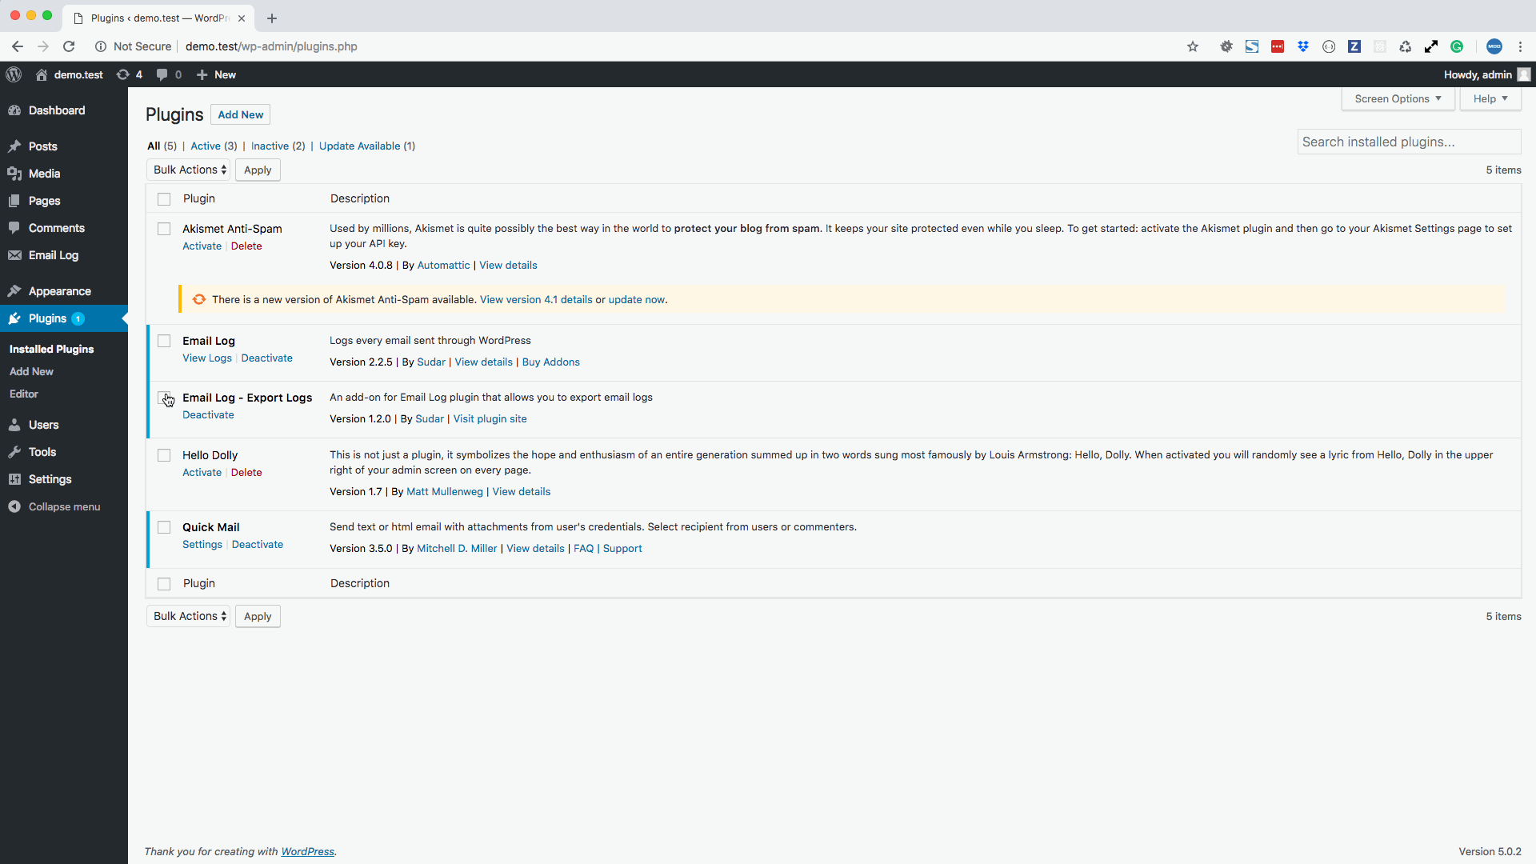Screen dimensions: 1536x864
Task: Open the Dropbox extension icon
Action: (1303, 46)
